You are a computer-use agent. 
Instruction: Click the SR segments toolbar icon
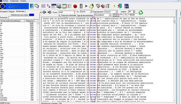pyautogui.click(x=49, y=6)
